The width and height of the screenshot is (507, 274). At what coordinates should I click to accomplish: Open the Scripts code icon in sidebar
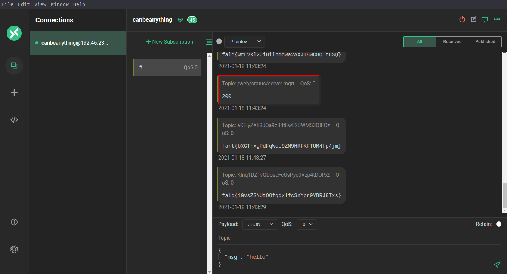click(x=14, y=120)
